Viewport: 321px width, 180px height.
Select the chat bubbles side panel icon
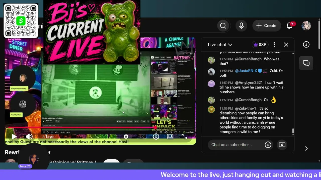coord(306,63)
